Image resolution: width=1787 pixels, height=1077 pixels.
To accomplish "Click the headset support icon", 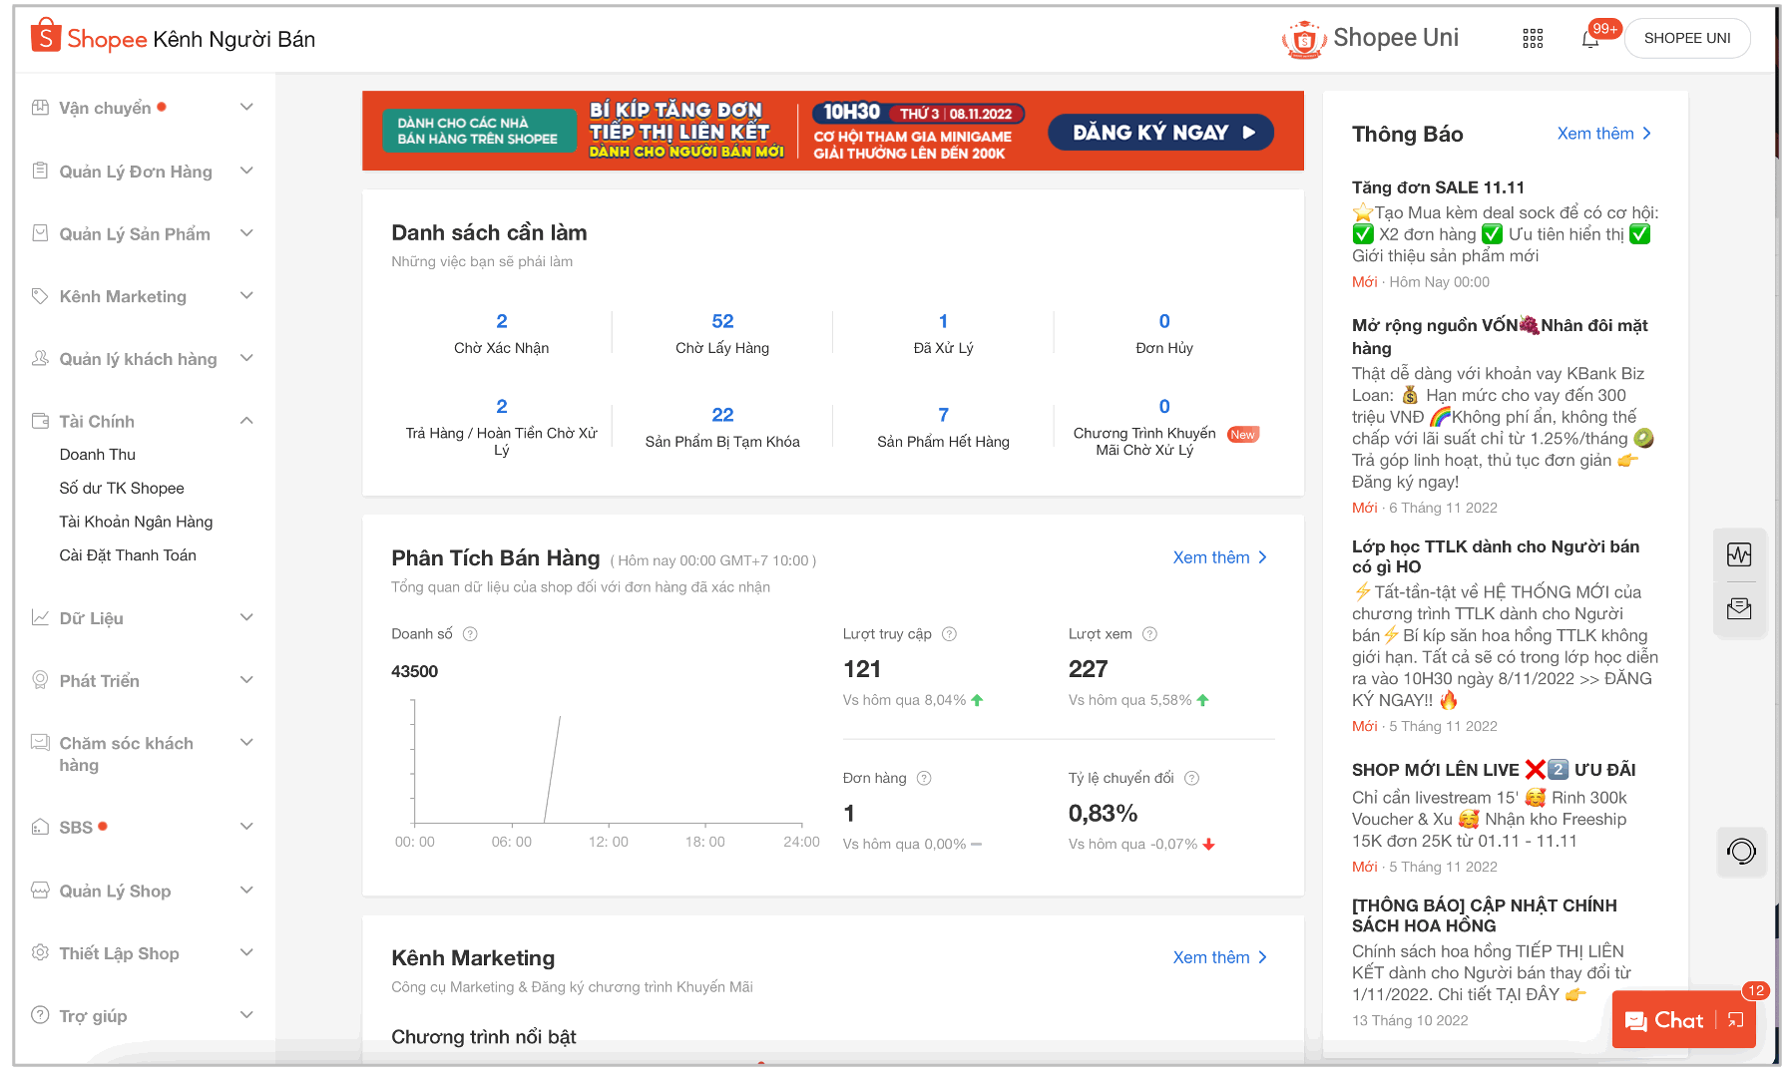I will pyautogui.click(x=1741, y=851).
